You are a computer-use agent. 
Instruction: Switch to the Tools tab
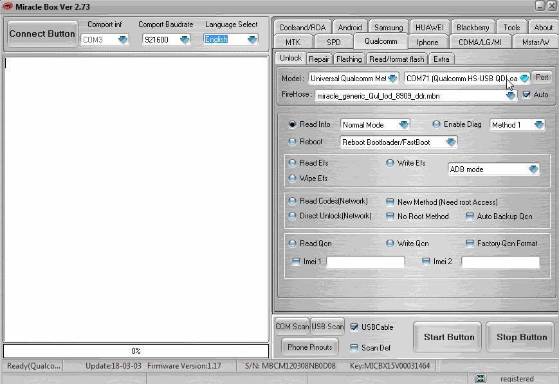coord(511,28)
